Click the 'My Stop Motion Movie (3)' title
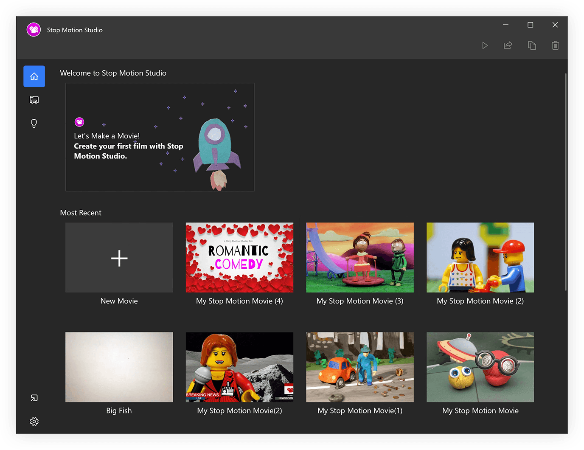The image size is (584, 450). 360,301
